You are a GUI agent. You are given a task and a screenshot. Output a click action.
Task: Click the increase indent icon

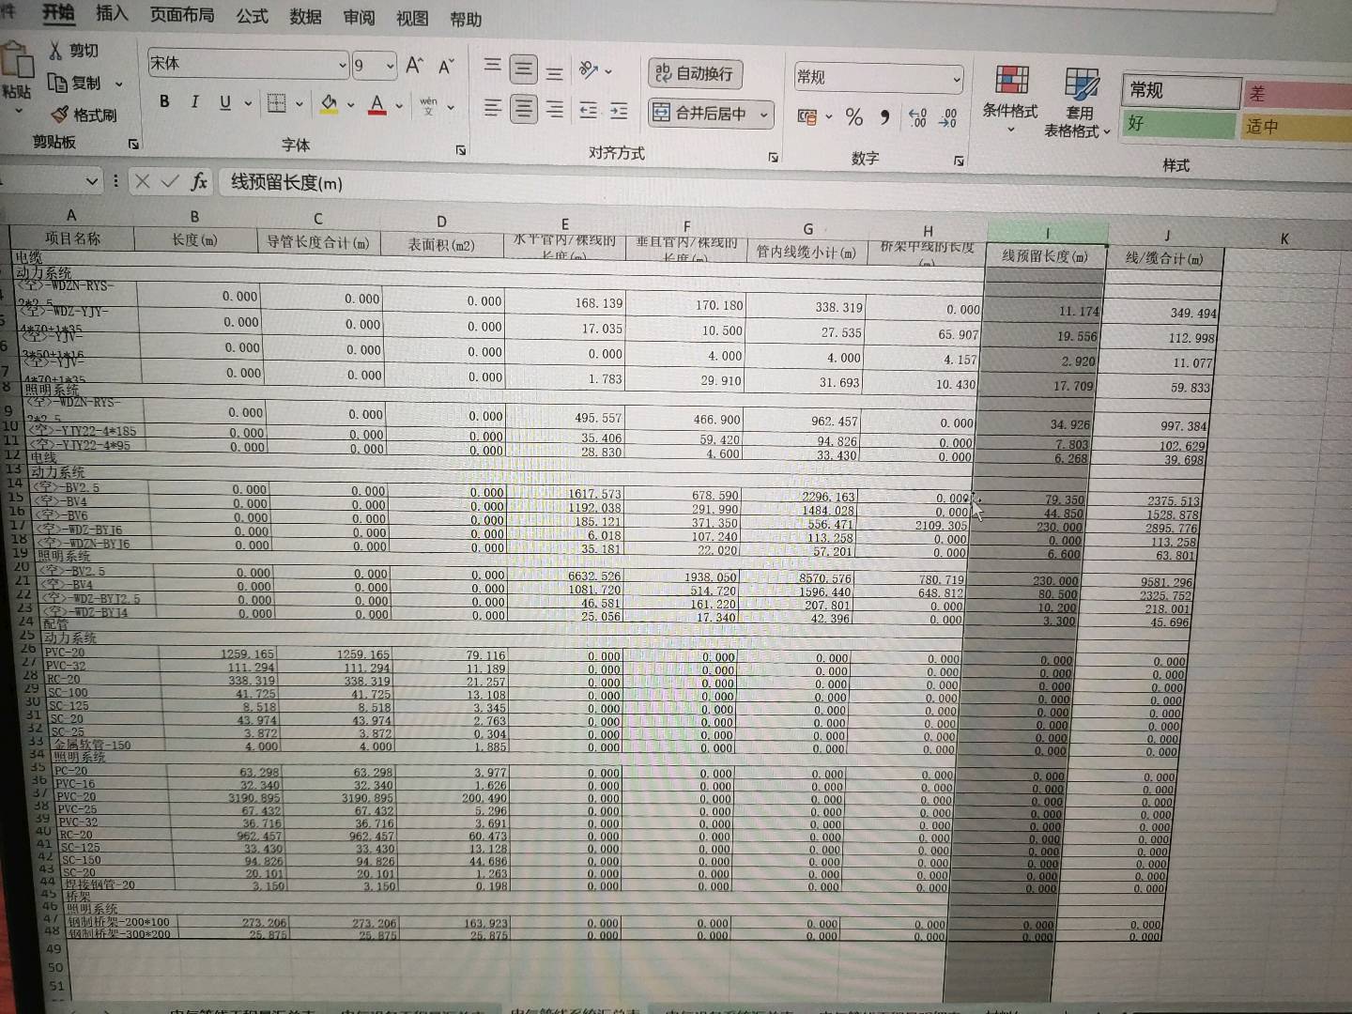[x=619, y=111]
